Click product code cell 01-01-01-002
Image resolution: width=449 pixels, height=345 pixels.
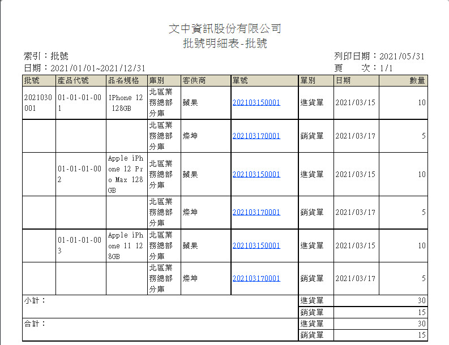(x=80, y=174)
